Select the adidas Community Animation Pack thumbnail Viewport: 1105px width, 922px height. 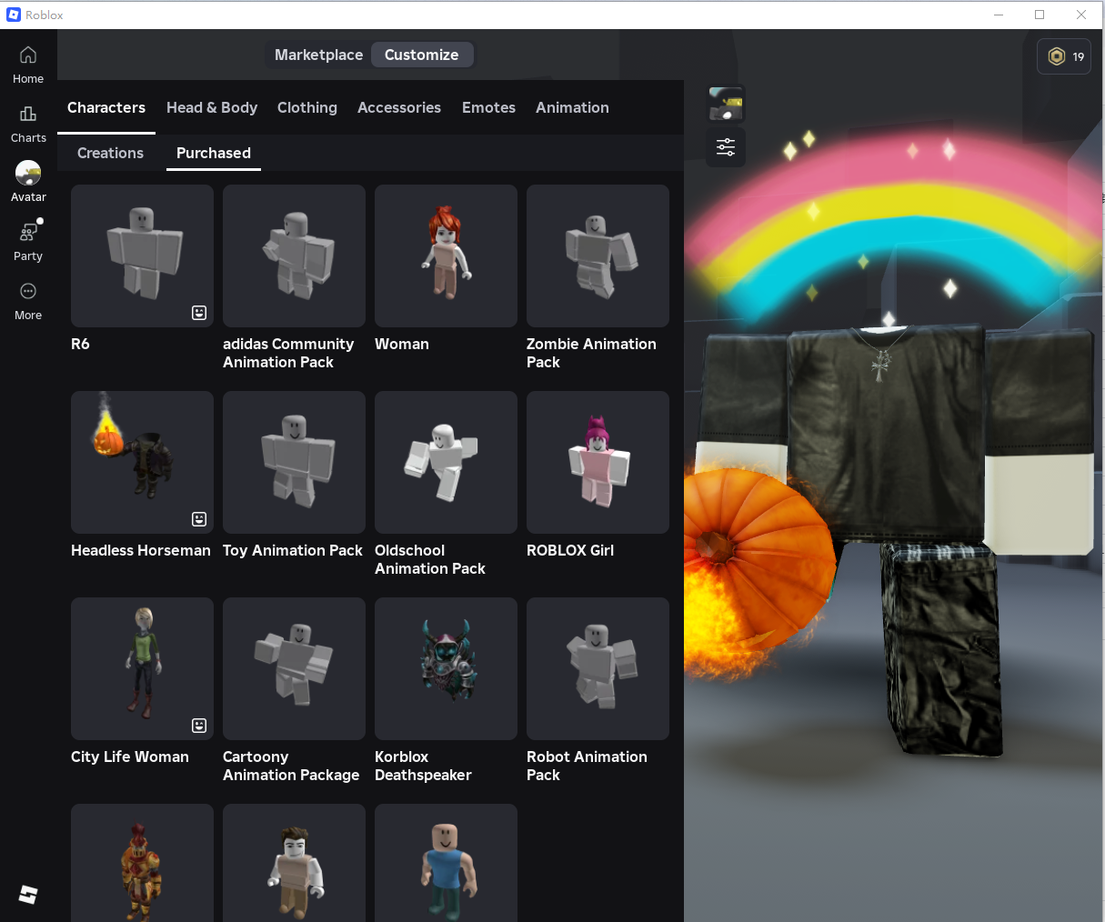[294, 256]
